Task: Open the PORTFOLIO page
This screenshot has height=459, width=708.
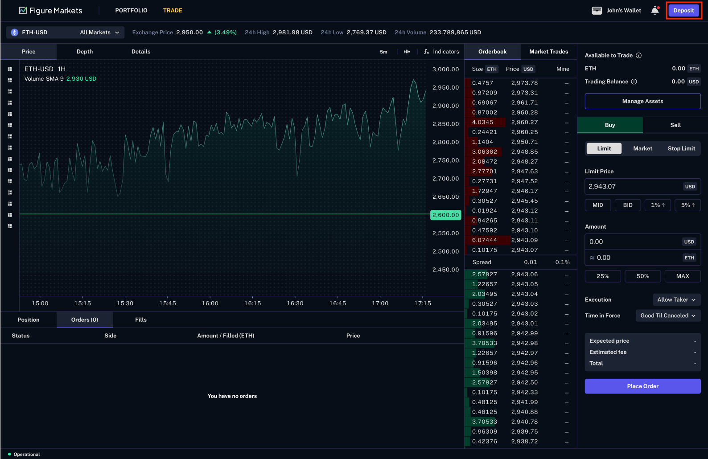Action: tap(131, 10)
